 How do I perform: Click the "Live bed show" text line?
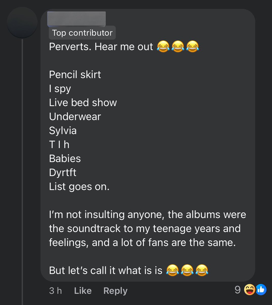[x=83, y=103]
